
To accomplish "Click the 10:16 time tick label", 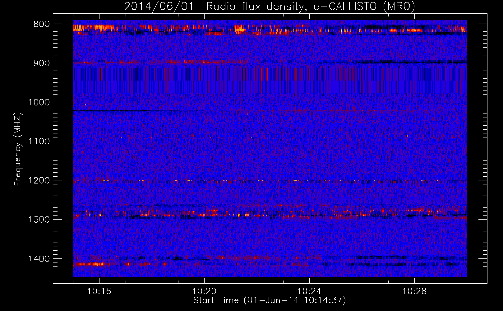I will pos(99,291).
